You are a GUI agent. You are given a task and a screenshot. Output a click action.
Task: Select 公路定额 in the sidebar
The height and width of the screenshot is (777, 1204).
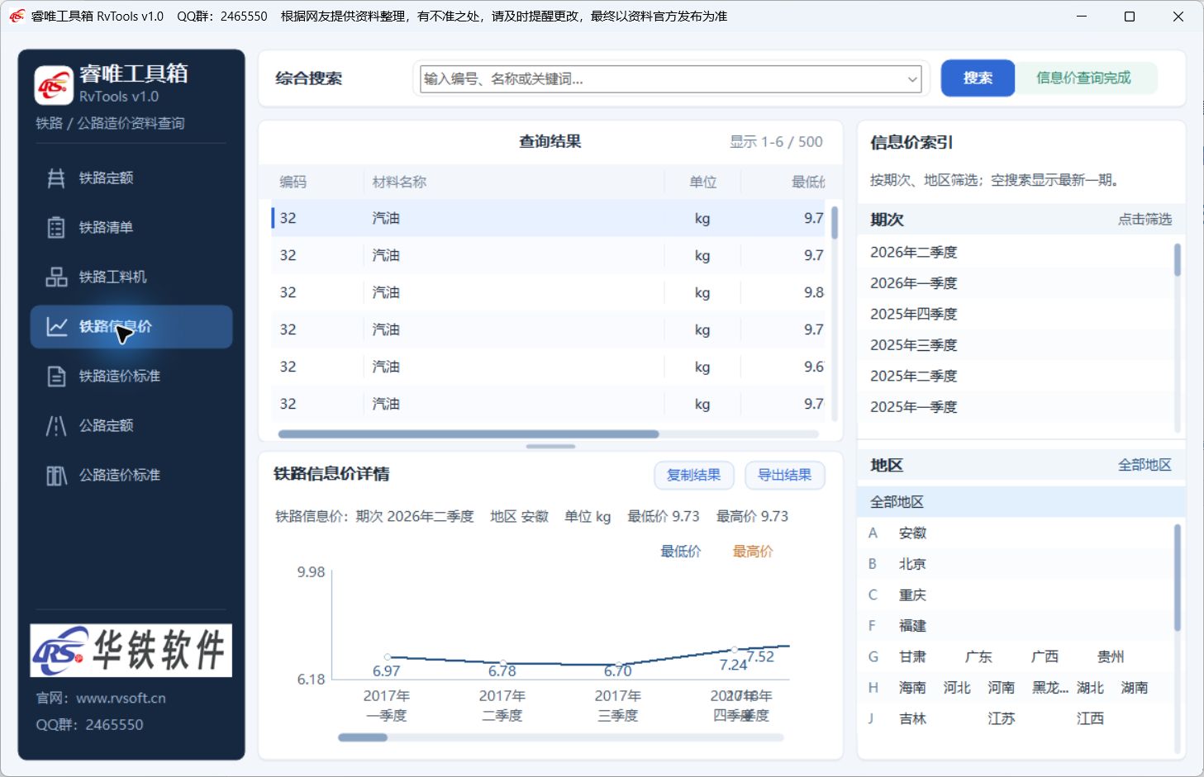[x=131, y=425]
